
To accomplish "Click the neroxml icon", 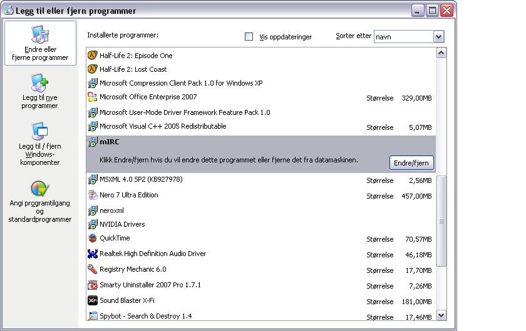I will click(92, 210).
